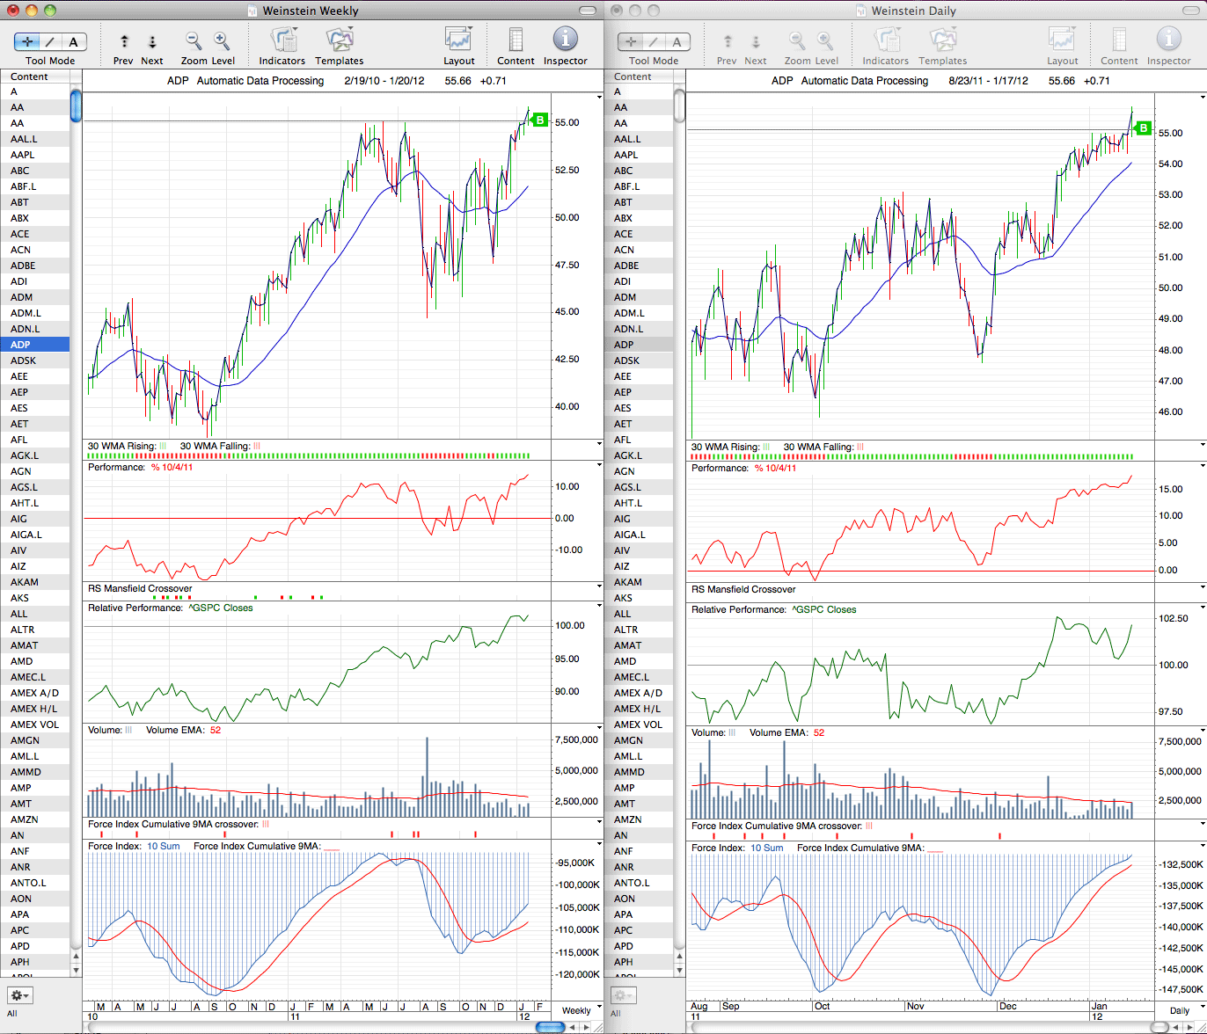Image resolution: width=1207 pixels, height=1034 pixels.
Task: Click horizontal scrollbar thumb under weekly chart
Action: tap(550, 1027)
